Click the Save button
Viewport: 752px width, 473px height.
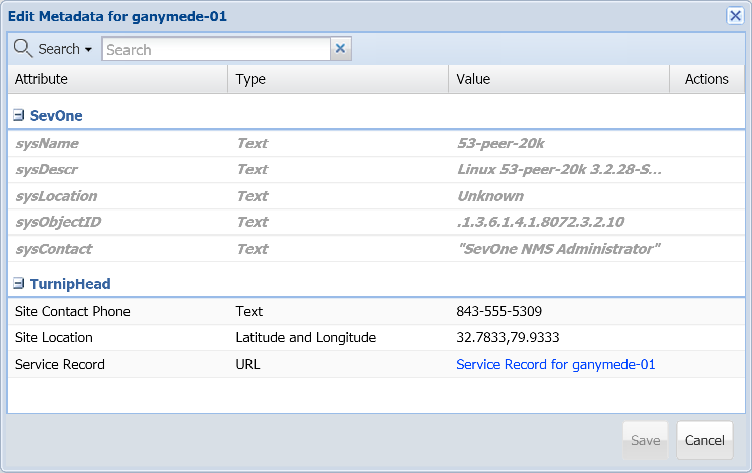[x=645, y=440]
